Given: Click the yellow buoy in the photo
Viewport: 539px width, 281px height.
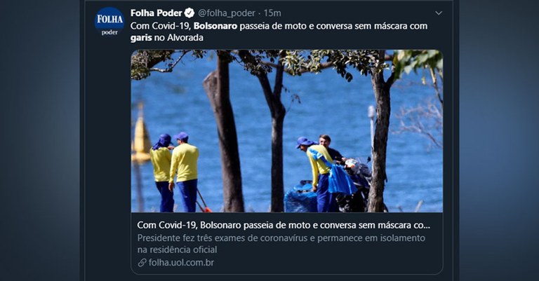Looking at the screenshot, I should pyautogui.click(x=141, y=134).
